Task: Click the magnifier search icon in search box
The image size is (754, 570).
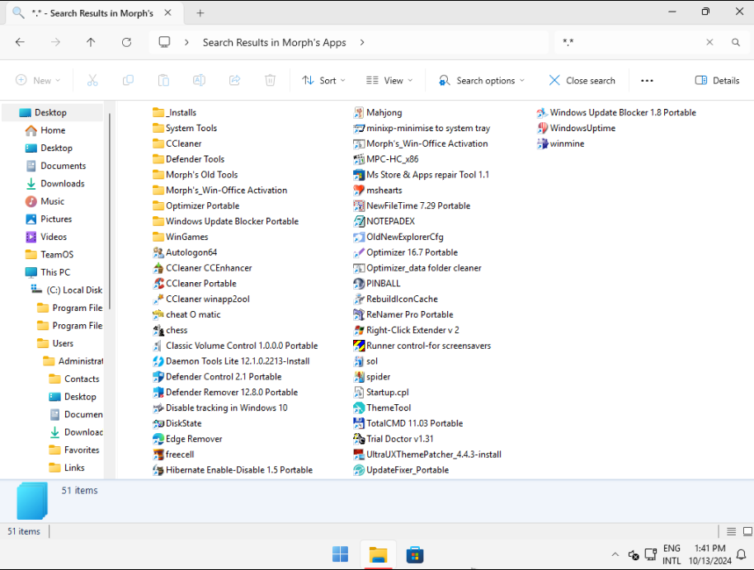Action: pyautogui.click(x=736, y=42)
